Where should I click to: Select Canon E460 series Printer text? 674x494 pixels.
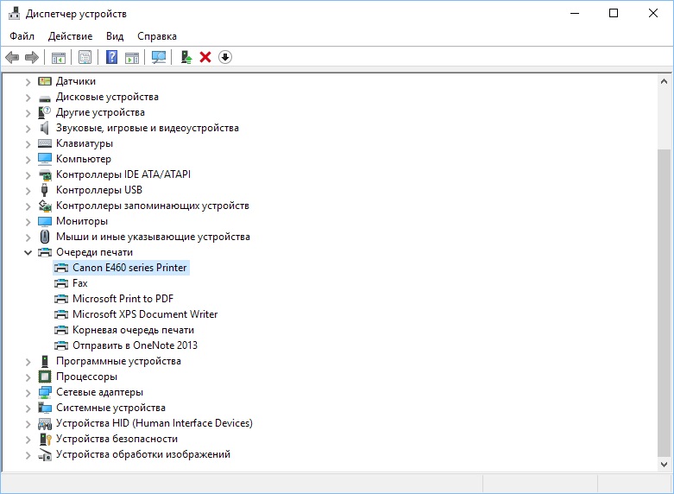click(x=129, y=268)
